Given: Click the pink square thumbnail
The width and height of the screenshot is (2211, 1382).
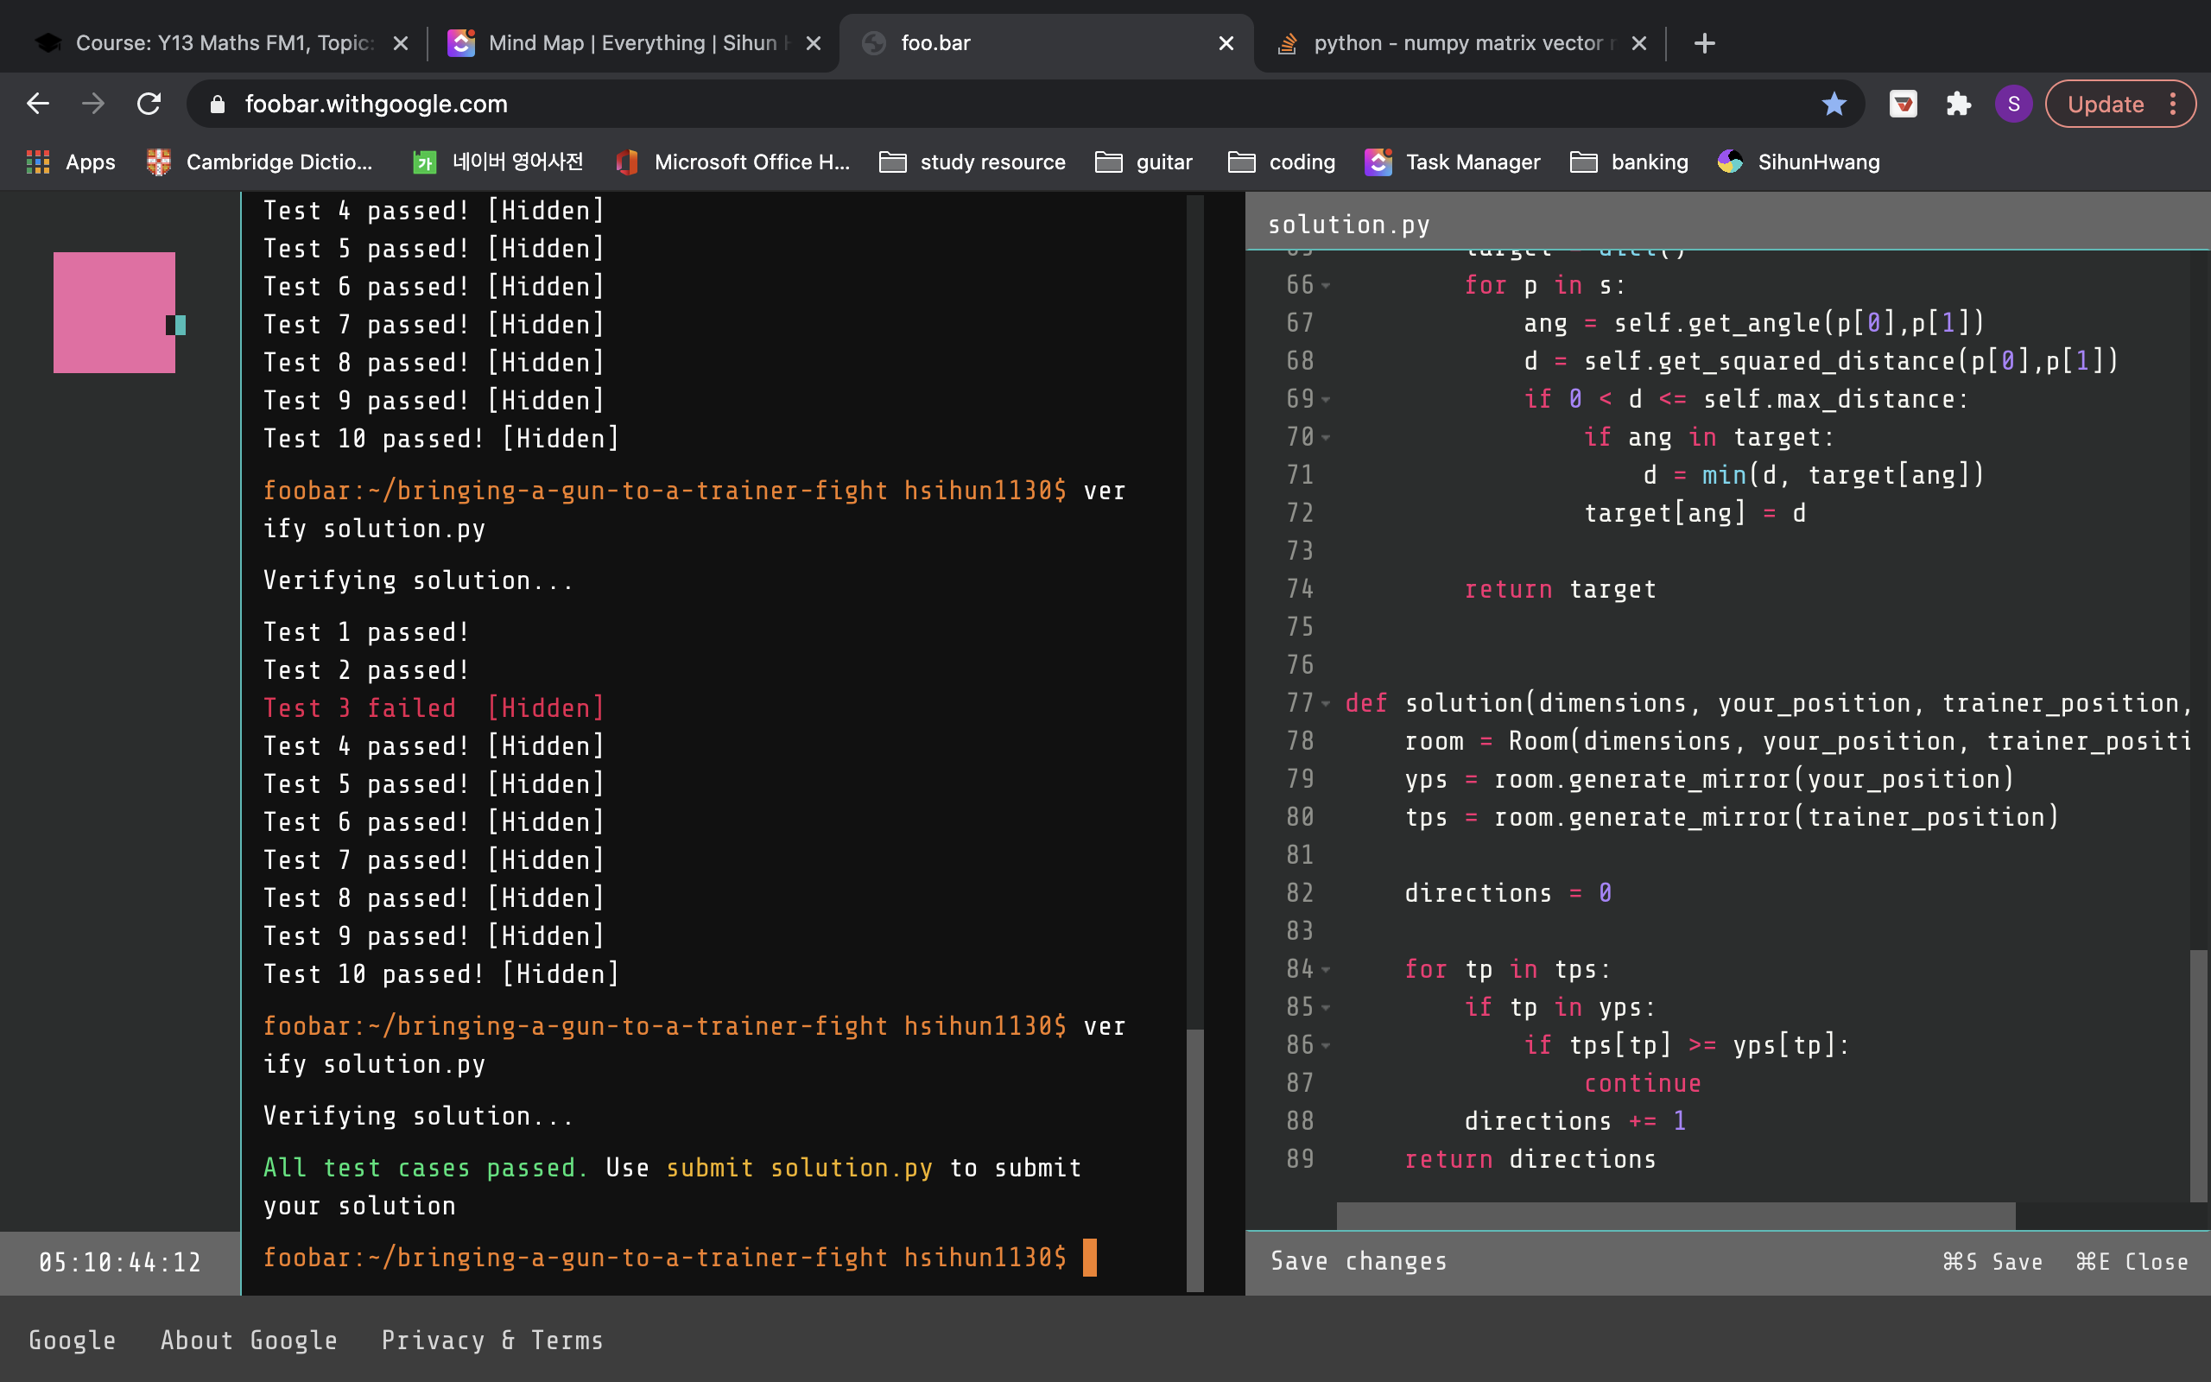Looking at the screenshot, I should click(x=113, y=313).
